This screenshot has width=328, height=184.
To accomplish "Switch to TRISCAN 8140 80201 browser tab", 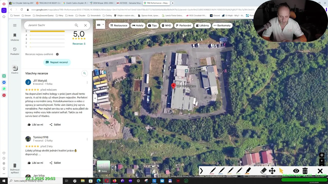I will (x=49, y=3).
